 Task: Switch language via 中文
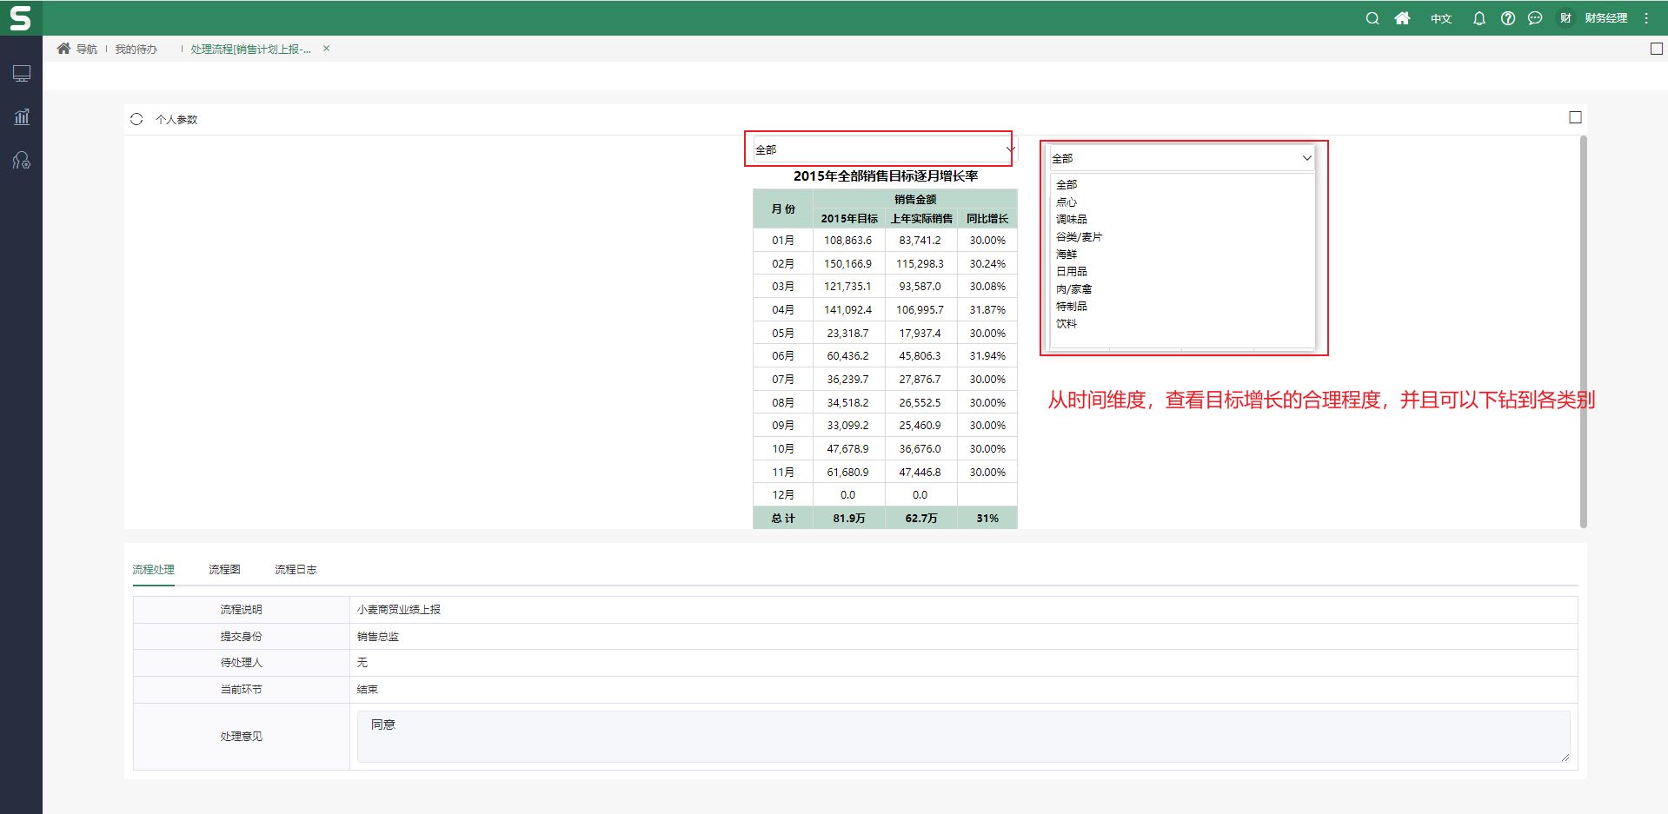point(1441,18)
